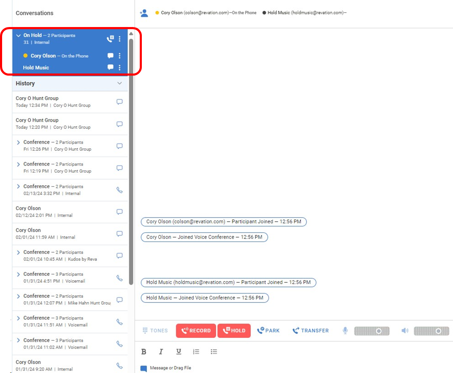Collapse the History section chevron

pos(119,83)
